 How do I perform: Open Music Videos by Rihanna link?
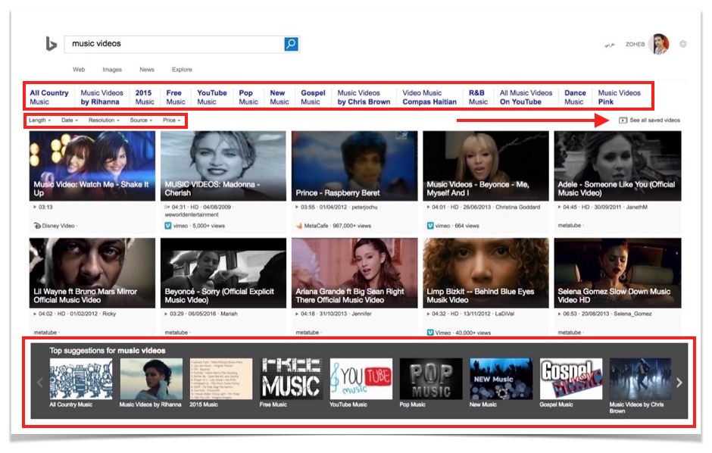101,98
